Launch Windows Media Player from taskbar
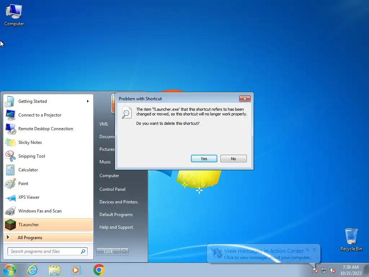Image resolution: width=369 pixels, height=277 pixels. pos(76,270)
